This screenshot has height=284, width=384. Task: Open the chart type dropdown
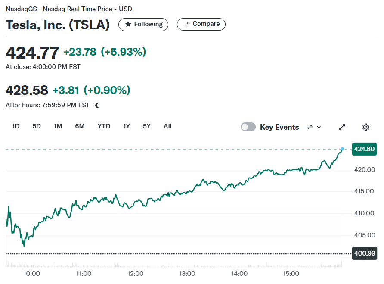click(x=314, y=127)
